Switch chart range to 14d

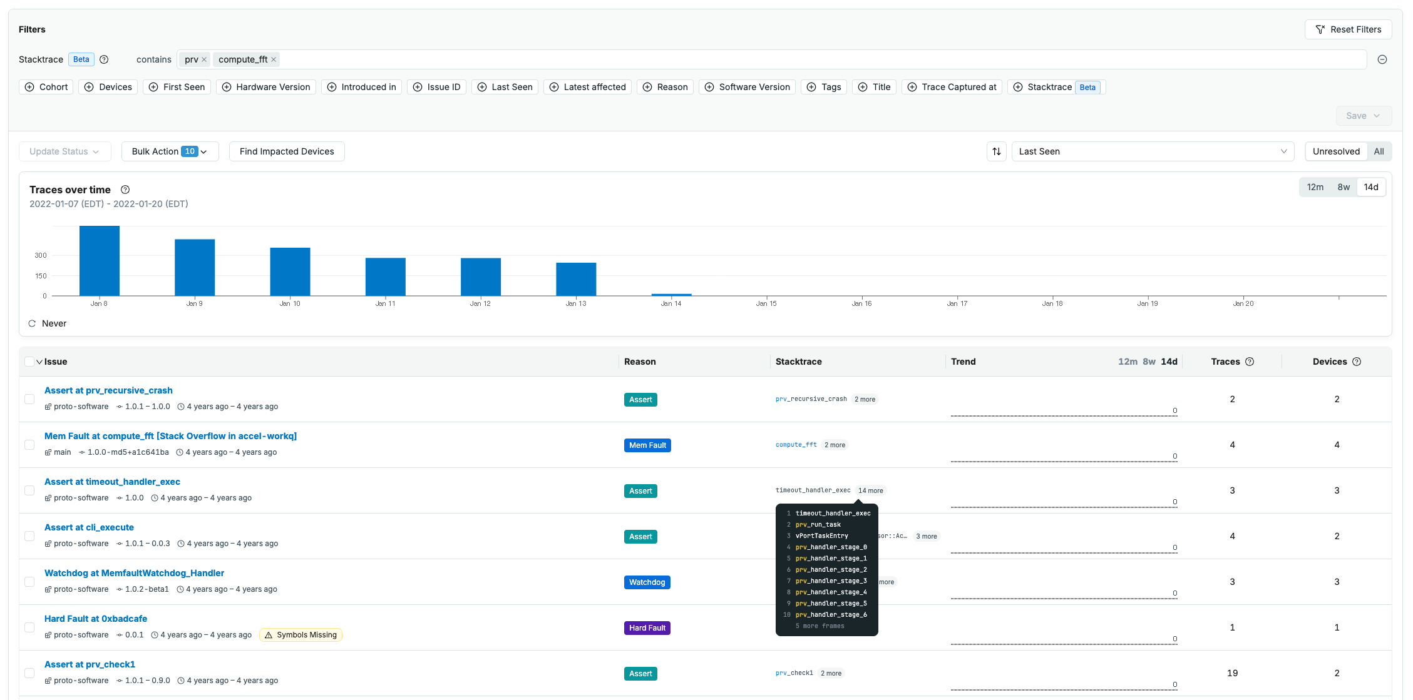click(x=1371, y=187)
